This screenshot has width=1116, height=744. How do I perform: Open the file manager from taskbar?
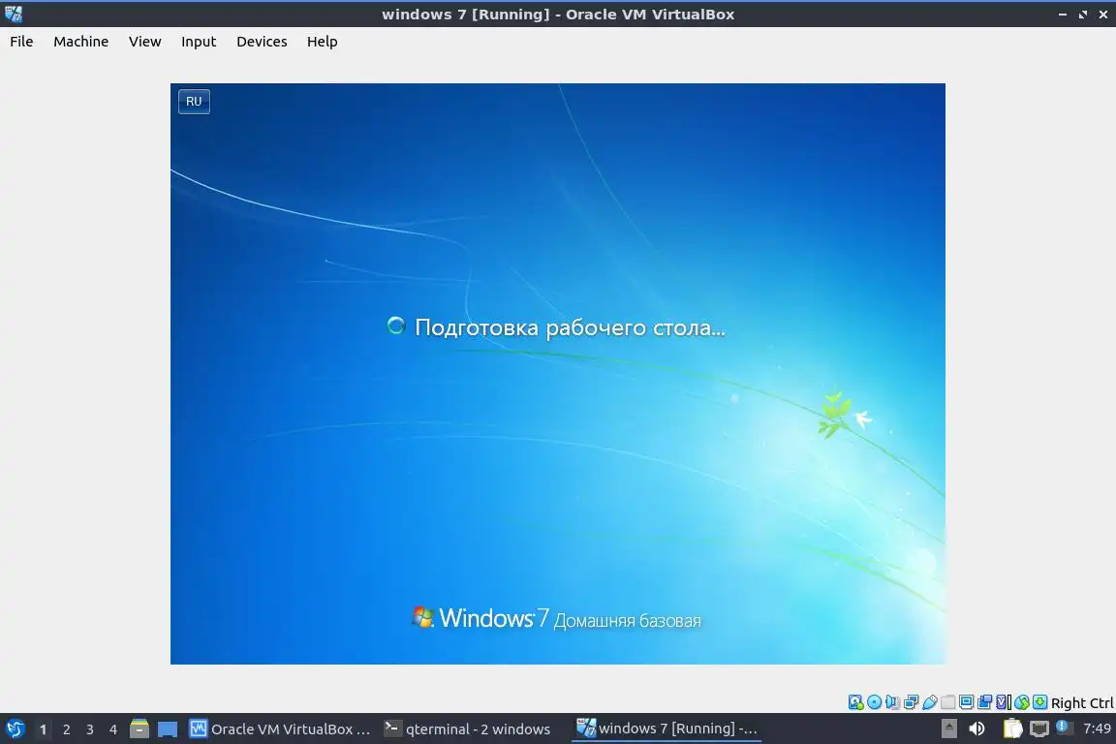139,728
